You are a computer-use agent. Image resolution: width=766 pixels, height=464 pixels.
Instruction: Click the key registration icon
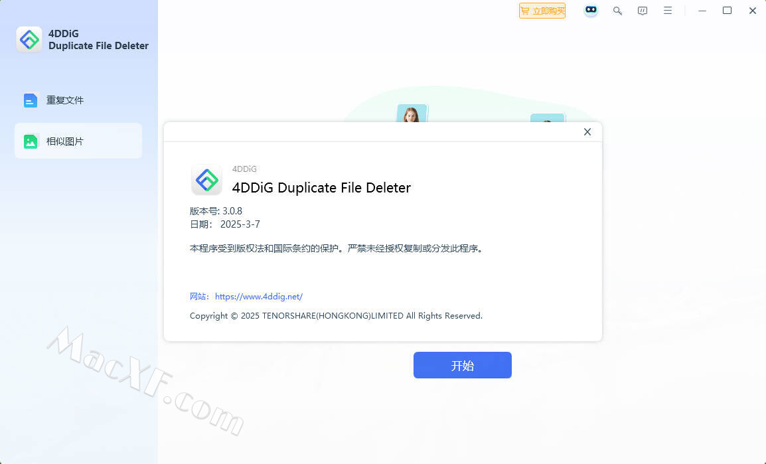point(617,11)
